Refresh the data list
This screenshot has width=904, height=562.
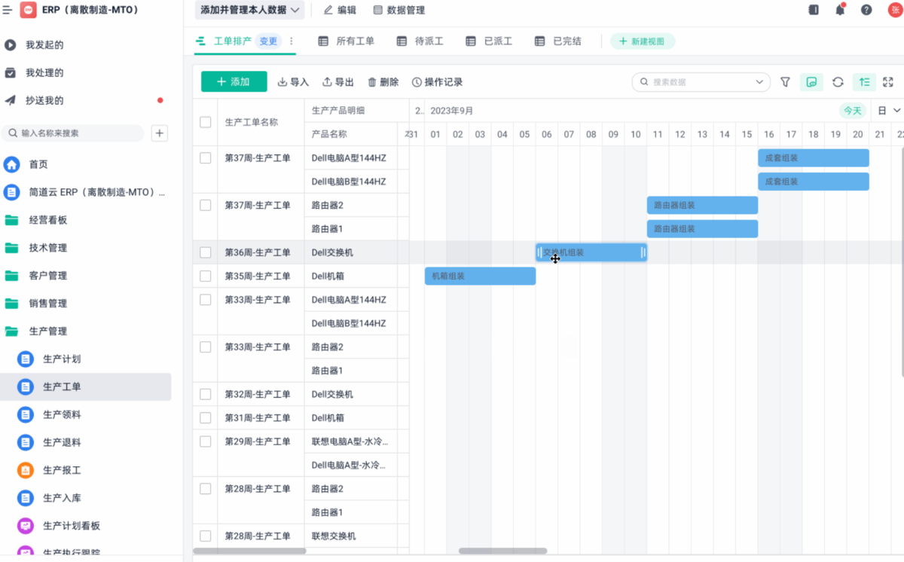pyautogui.click(x=838, y=82)
